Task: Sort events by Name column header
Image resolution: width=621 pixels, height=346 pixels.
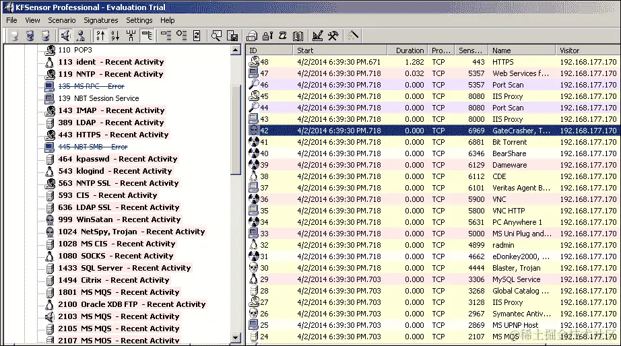Action: (521, 50)
